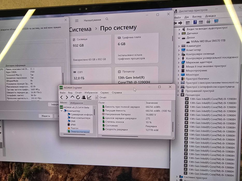This screenshot has height=181, width=242.
Task: Click Device Manager forward arrow
Action: pyautogui.click(x=180, y=23)
